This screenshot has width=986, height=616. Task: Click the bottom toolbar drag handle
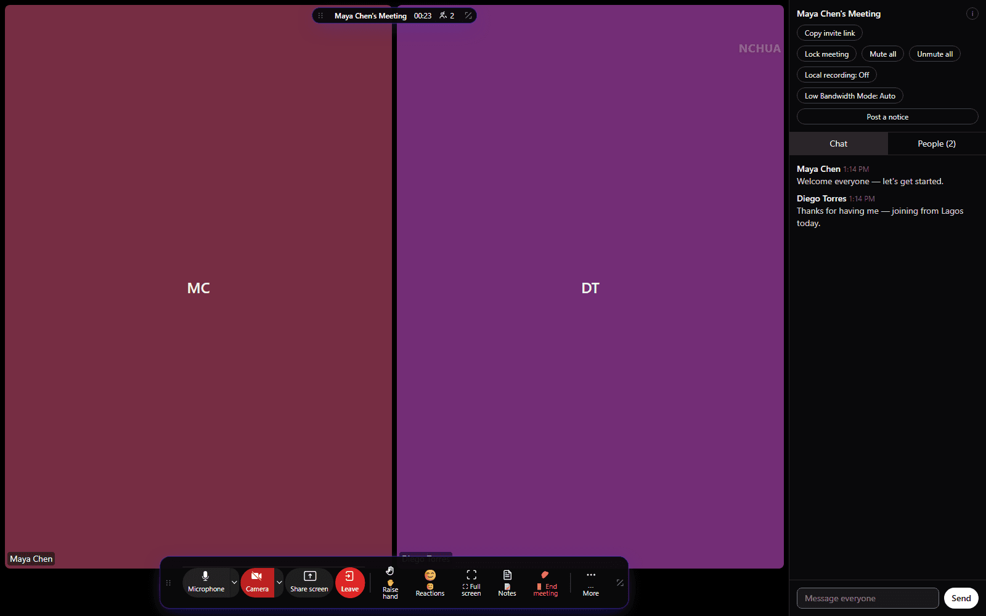click(168, 583)
